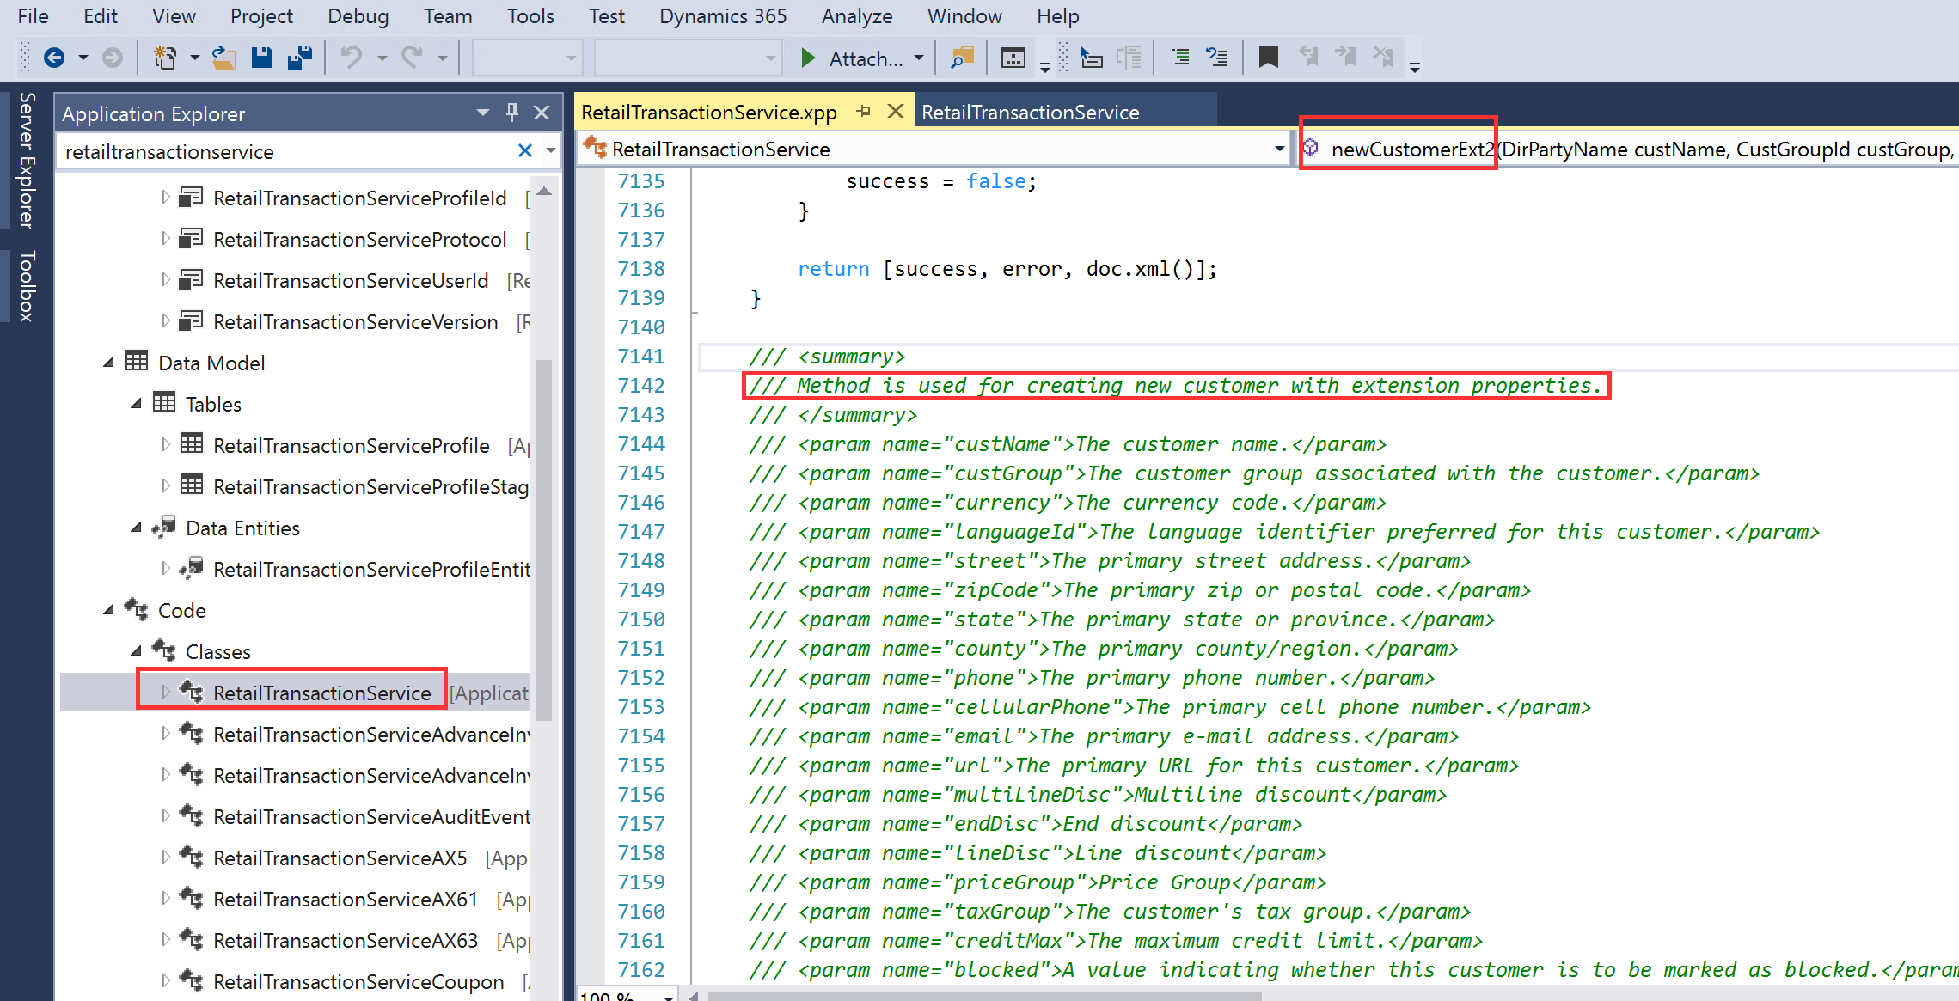Collapse the Data Model tree node
Screen dimensions: 1959x1001
(108, 363)
